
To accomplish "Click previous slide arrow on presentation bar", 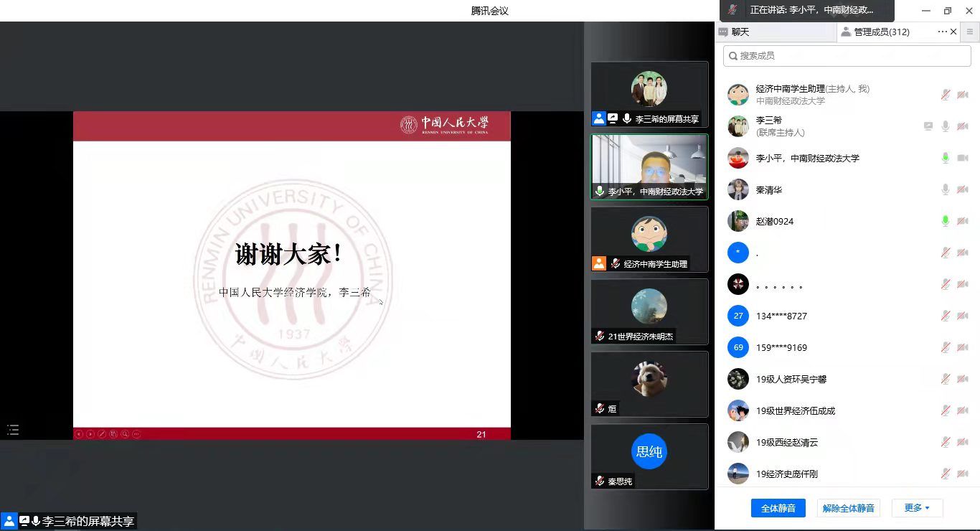I will coord(79,434).
